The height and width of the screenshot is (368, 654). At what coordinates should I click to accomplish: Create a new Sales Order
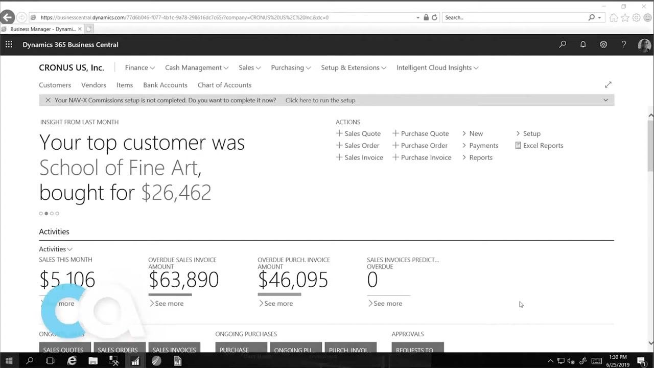pyautogui.click(x=357, y=146)
